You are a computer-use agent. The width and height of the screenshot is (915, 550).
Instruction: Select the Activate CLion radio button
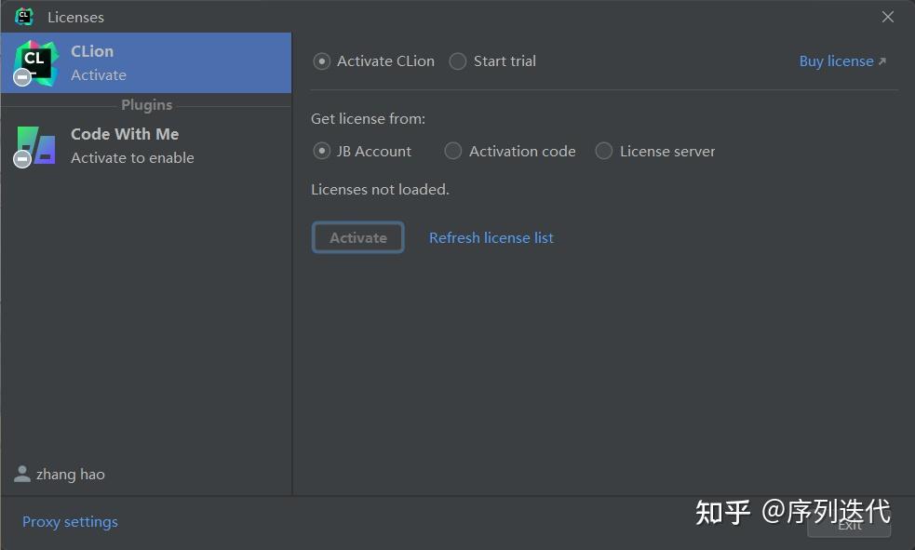pyautogui.click(x=321, y=60)
